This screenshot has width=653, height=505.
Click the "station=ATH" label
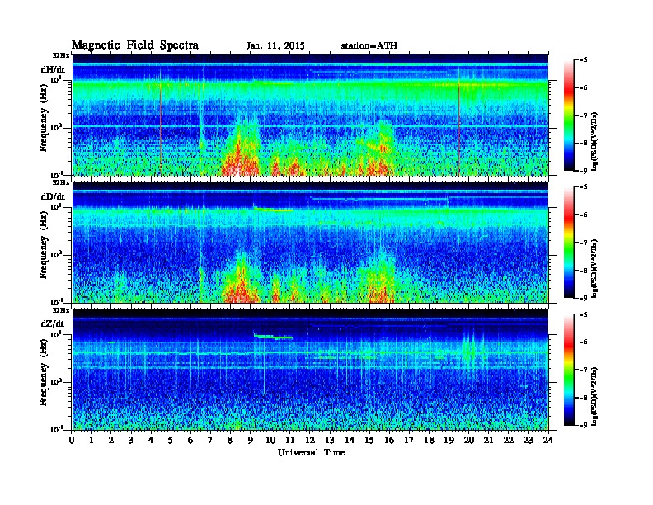point(369,45)
